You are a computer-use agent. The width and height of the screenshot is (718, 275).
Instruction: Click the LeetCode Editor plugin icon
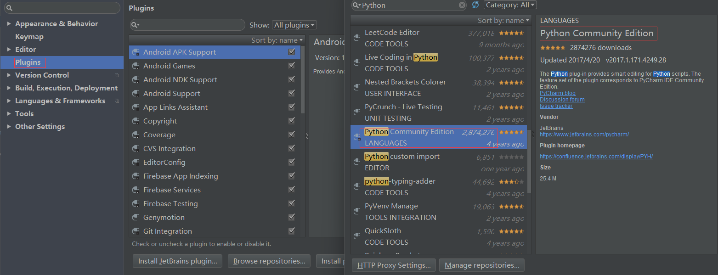tap(356, 38)
